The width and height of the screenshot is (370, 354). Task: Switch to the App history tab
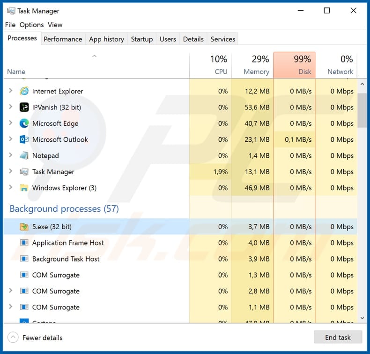pyautogui.click(x=106, y=39)
